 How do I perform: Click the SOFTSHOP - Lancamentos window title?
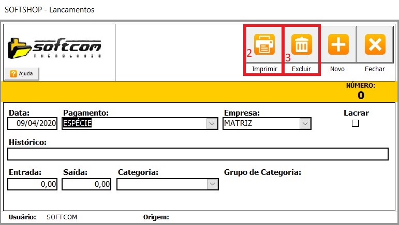[x=49, y=10]
